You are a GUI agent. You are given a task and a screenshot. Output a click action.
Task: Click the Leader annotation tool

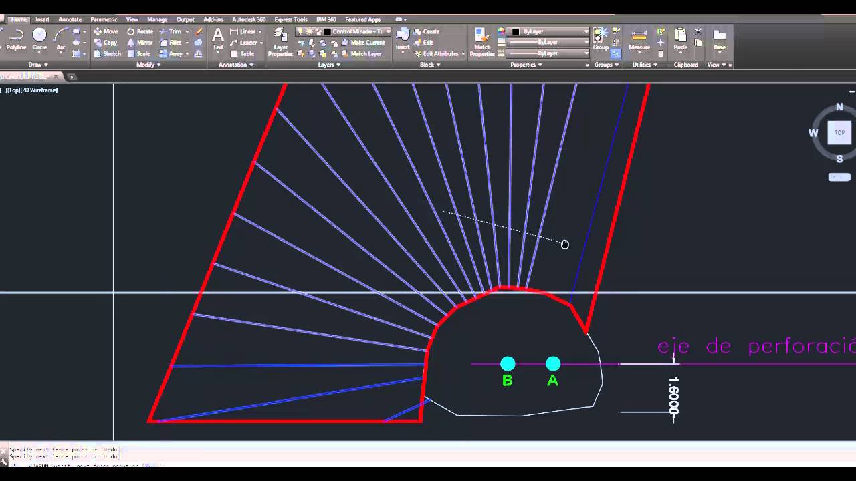point(243,43)
